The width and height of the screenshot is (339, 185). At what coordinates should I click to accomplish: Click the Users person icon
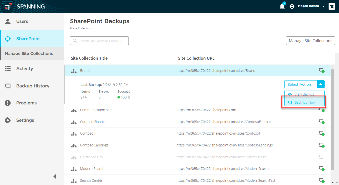pos(8,21)
